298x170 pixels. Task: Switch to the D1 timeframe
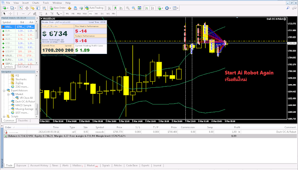(x=102, y=13)
